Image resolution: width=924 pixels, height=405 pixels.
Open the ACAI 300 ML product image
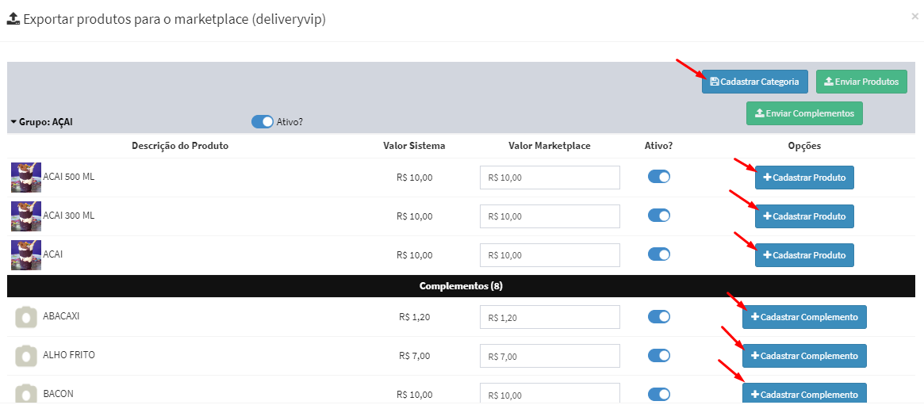pos(26,216)
